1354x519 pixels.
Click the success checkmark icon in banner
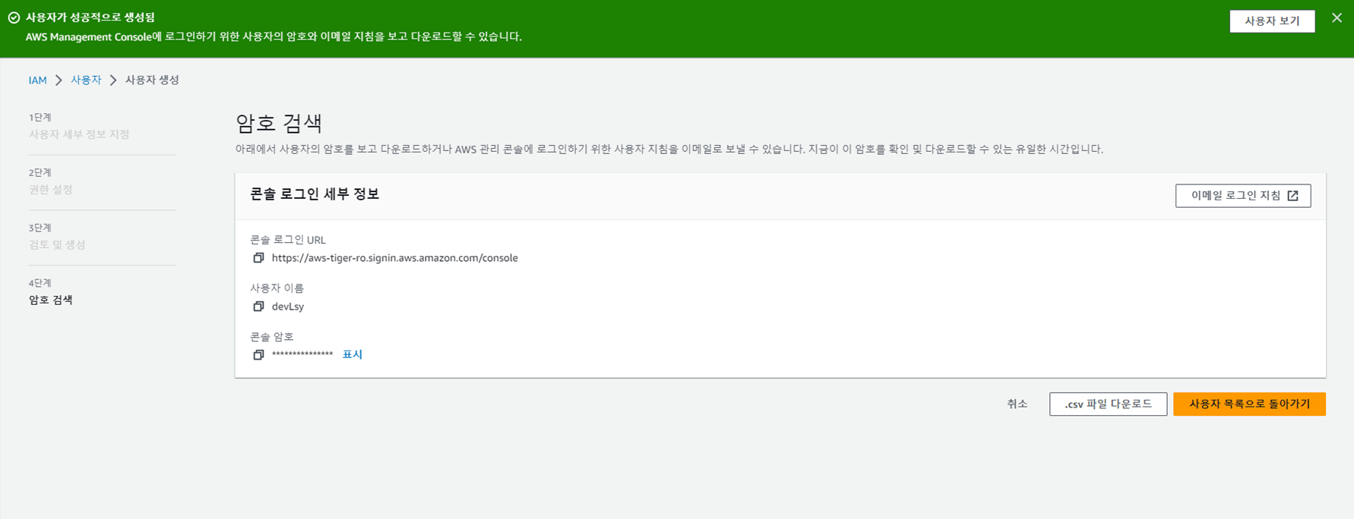tap(14, 17)
